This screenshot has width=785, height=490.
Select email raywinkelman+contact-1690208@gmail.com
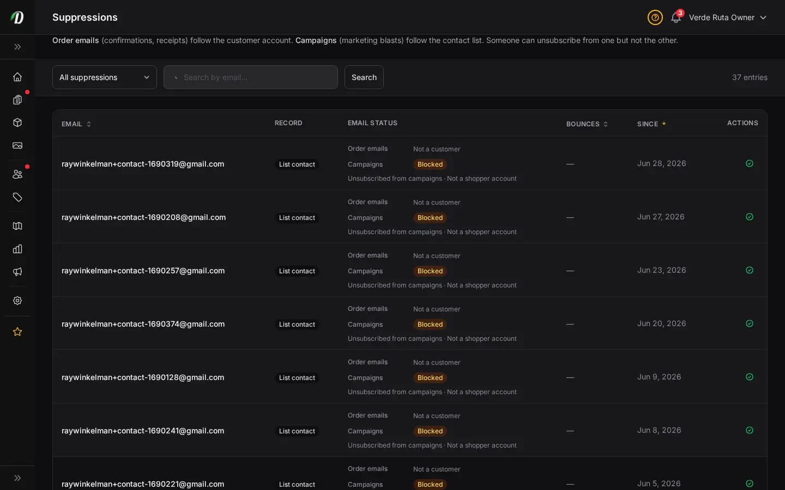click(143, 217)
